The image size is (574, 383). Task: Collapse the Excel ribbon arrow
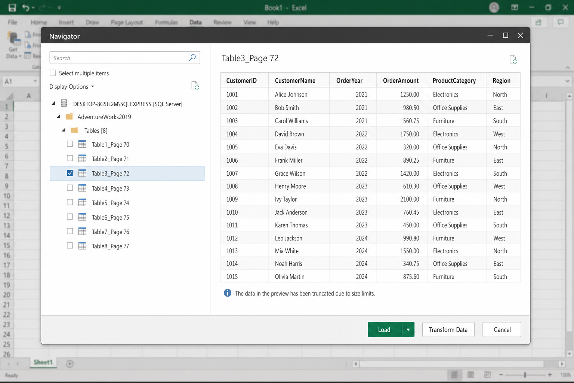(568, 67)
